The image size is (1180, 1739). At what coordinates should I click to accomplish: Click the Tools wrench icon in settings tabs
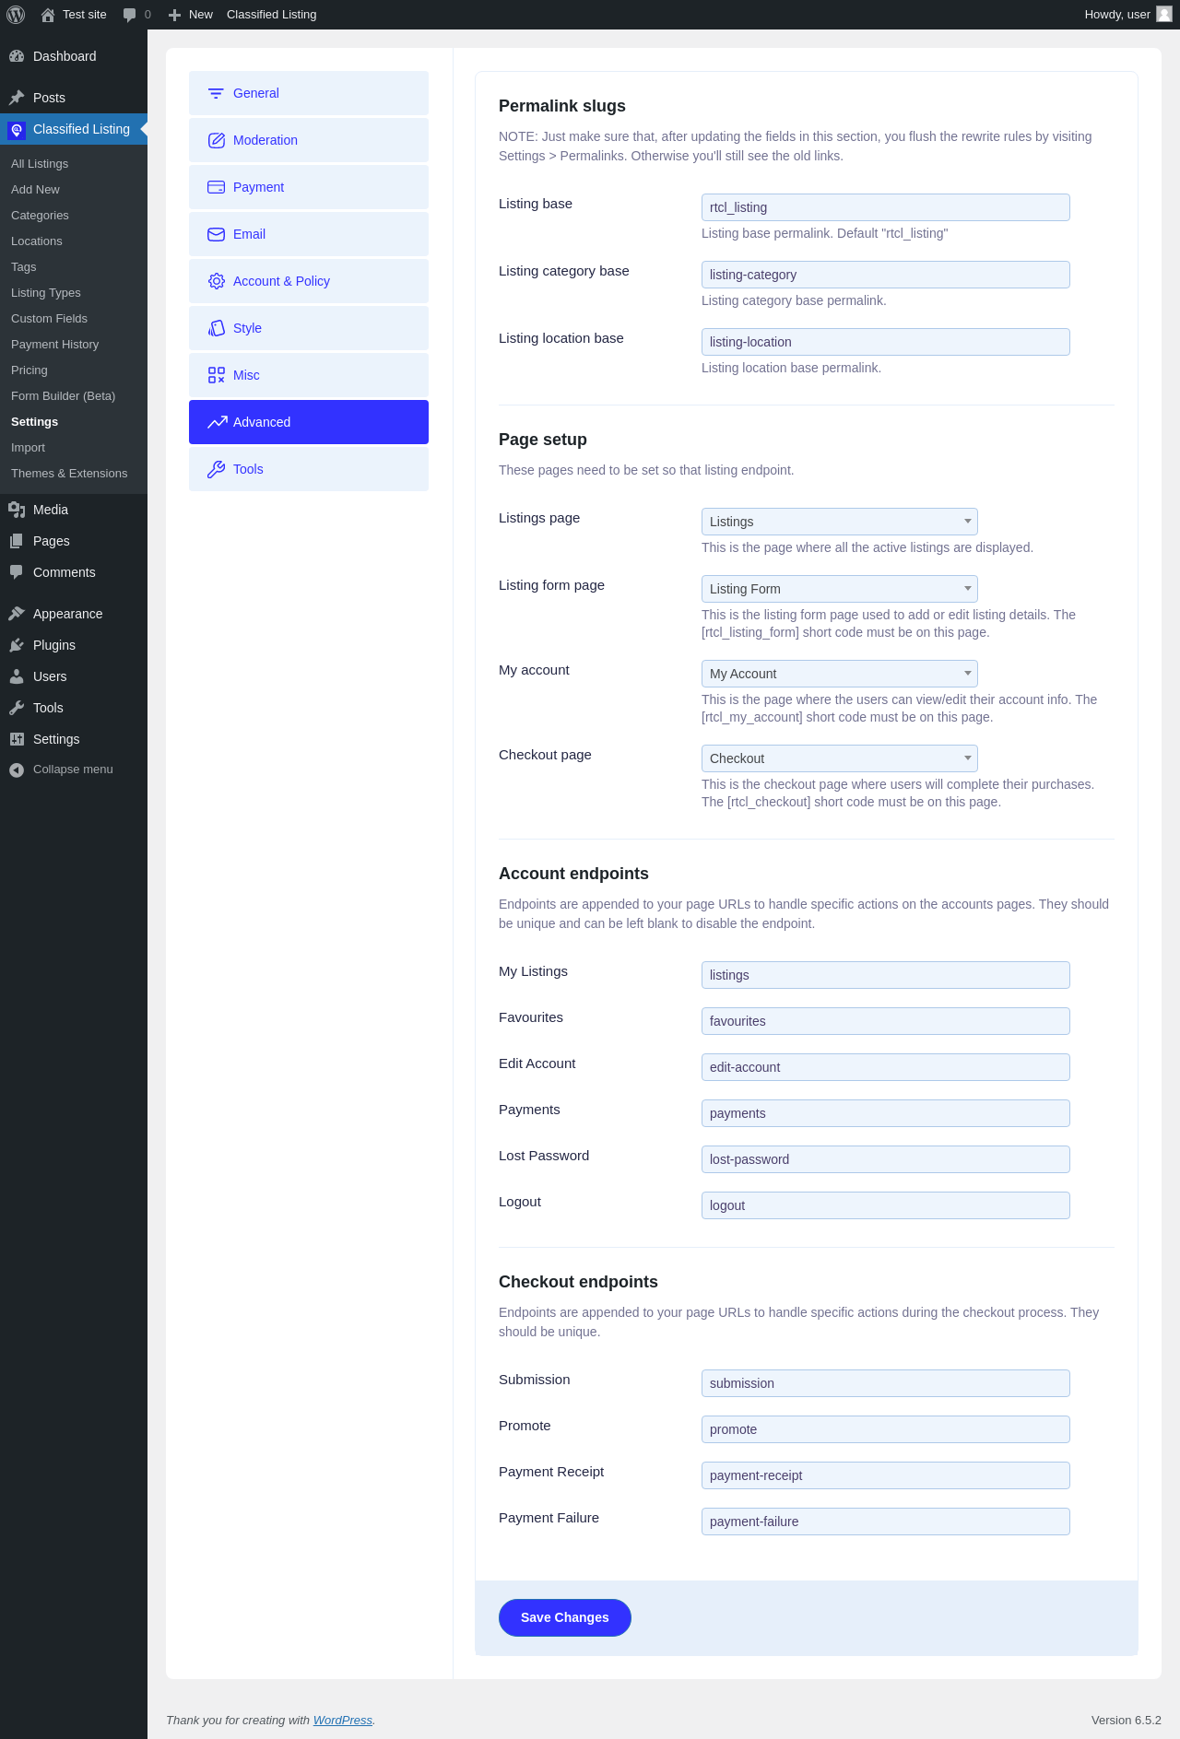[x=217, y=469]
